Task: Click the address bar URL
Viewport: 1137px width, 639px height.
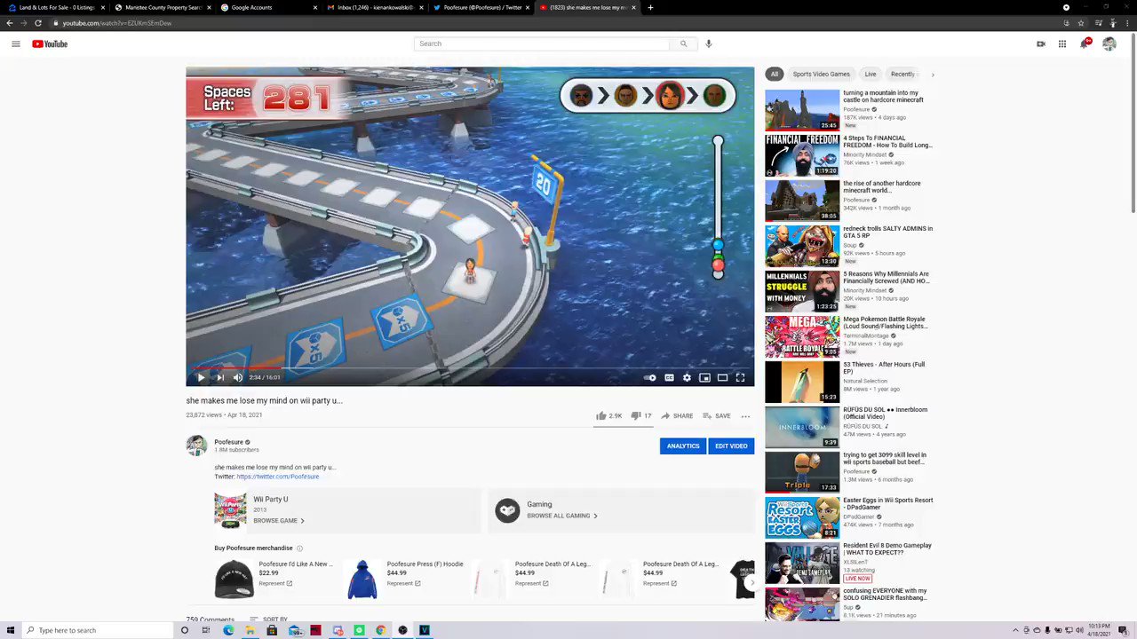Action: [x=117, y=23]
